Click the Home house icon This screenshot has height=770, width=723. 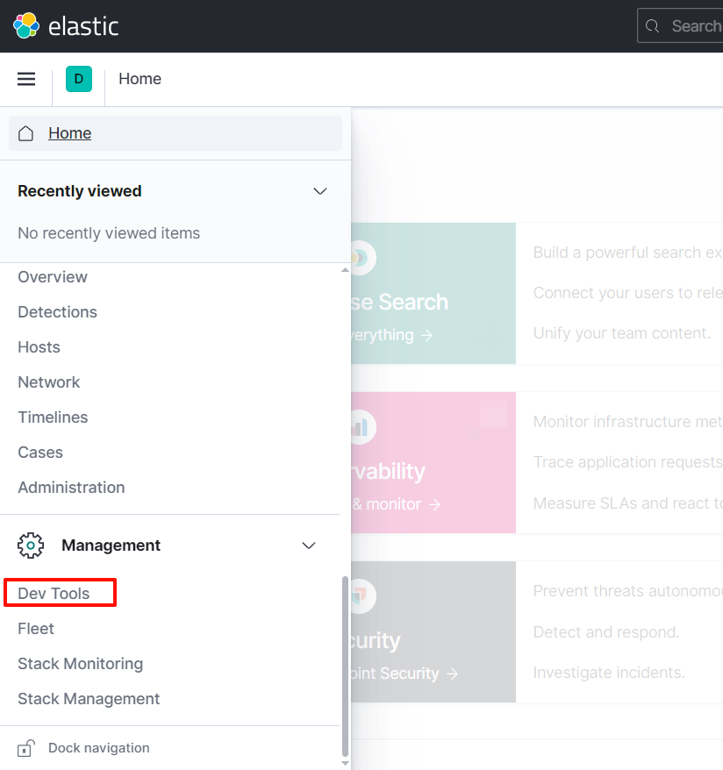[25, 133]
